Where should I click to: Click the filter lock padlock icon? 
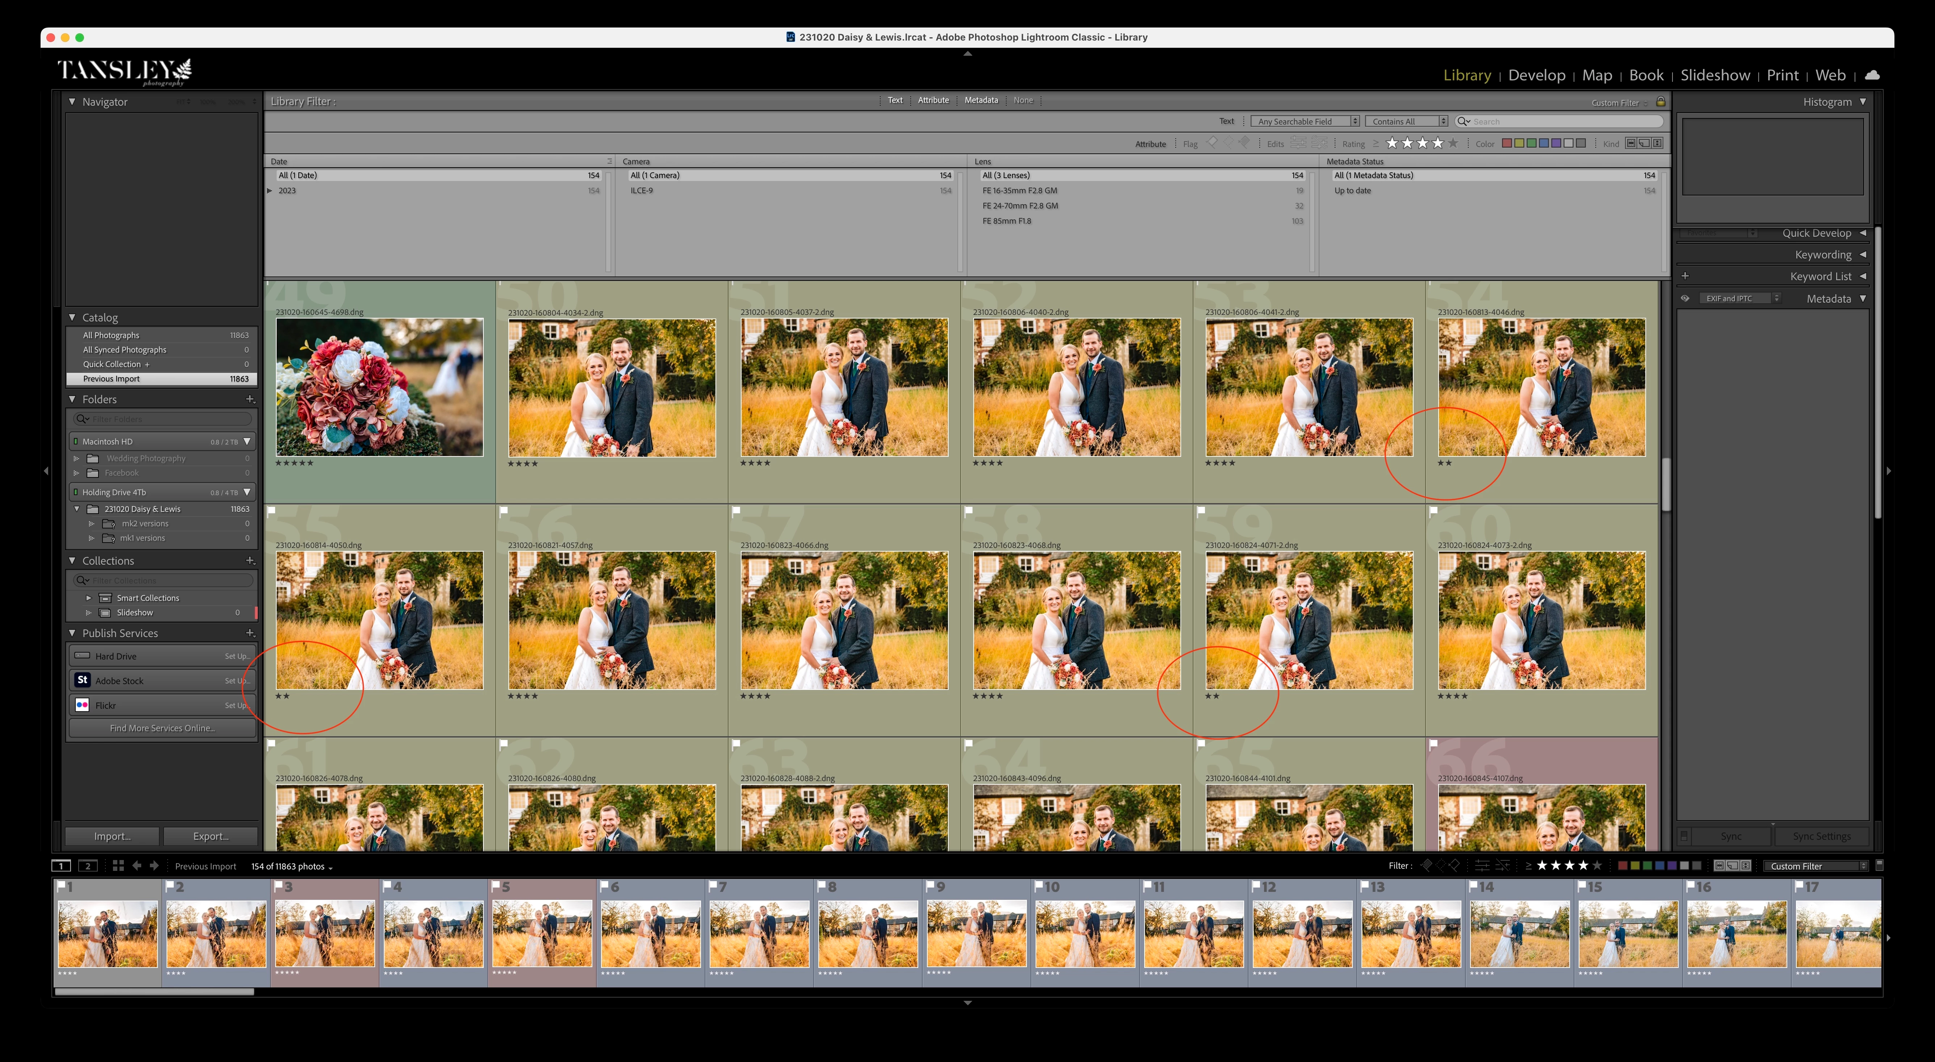point(1661,102)
